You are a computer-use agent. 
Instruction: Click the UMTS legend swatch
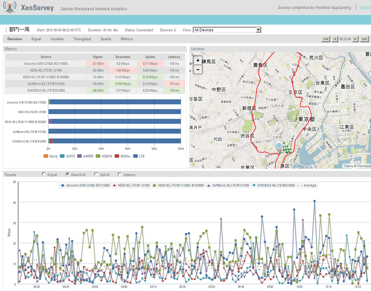click(62, 156)
